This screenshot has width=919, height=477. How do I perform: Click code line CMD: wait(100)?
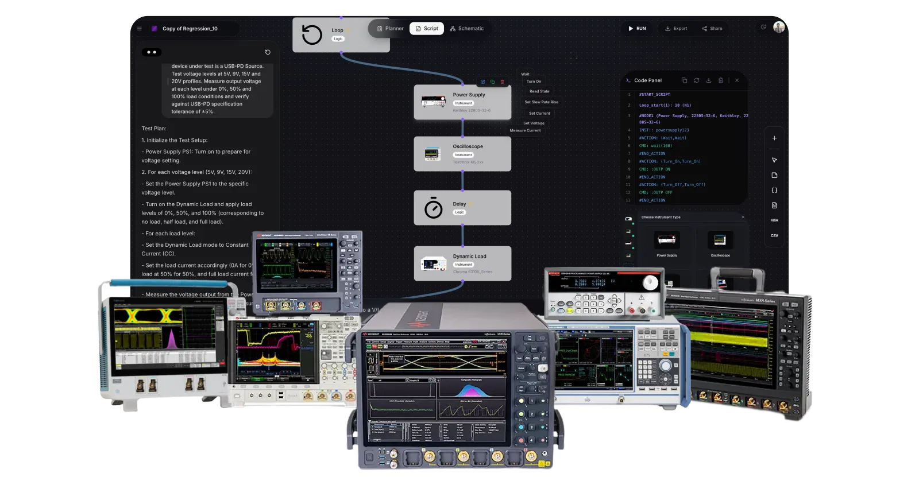pyautogui.click(x=655, y=146)
